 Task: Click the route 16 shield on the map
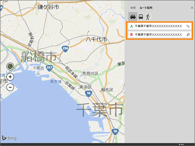tap(115, 132)
